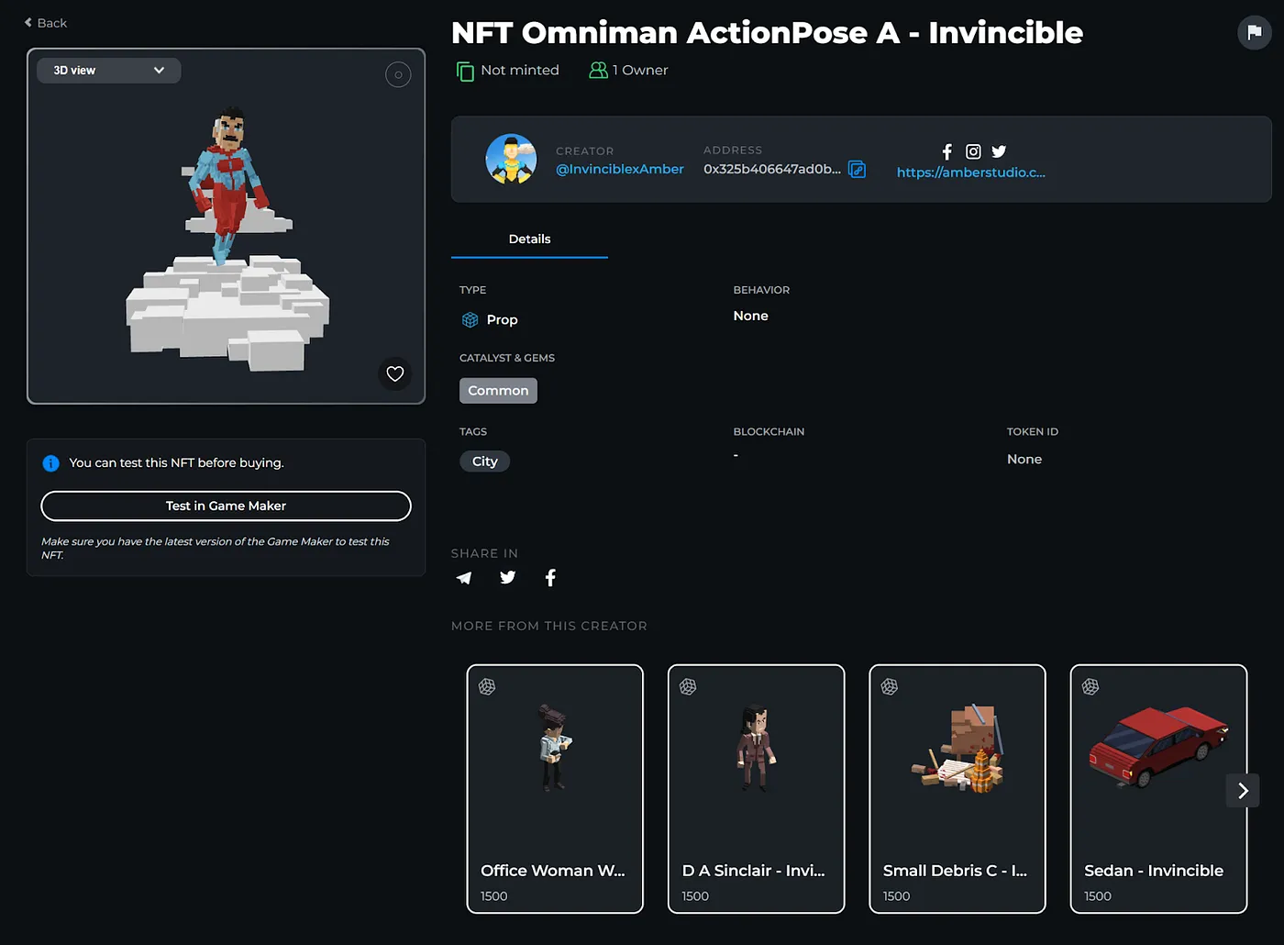The height and width of the screenshot is (945, 1284).
Task: Open @InvinciblexAmber creator profile
Action: (x=620, y=169)
